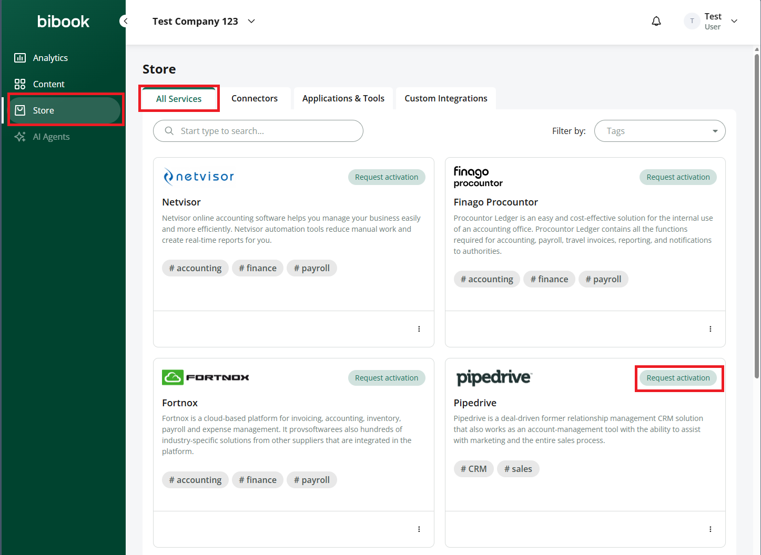The height and width of the screenshot is (555, 761).
Task: Click Fortnox's # accounting tag
Action: 195,480
